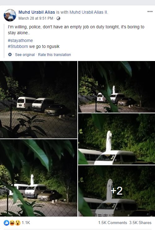Open the +2 more photos thumbnail
Image resolution: width=155 pixels, height=230 pixels.
(116, 191)
